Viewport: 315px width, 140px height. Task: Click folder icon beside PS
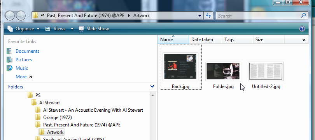pyautogui.click(x=30, y=95)
